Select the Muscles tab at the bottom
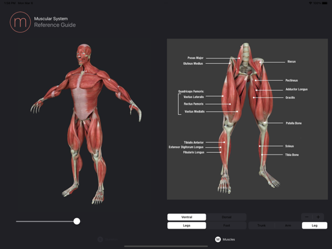The image size is (332, 249). click(225, 239)
